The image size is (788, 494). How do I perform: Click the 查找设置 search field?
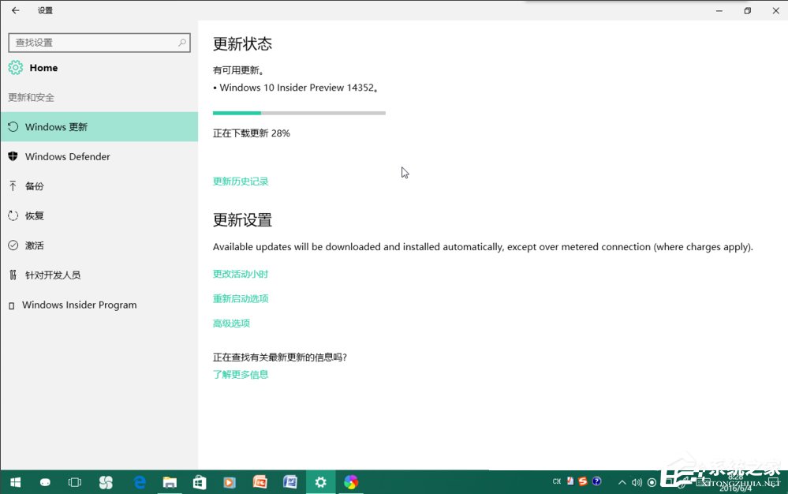coord(99,42)
